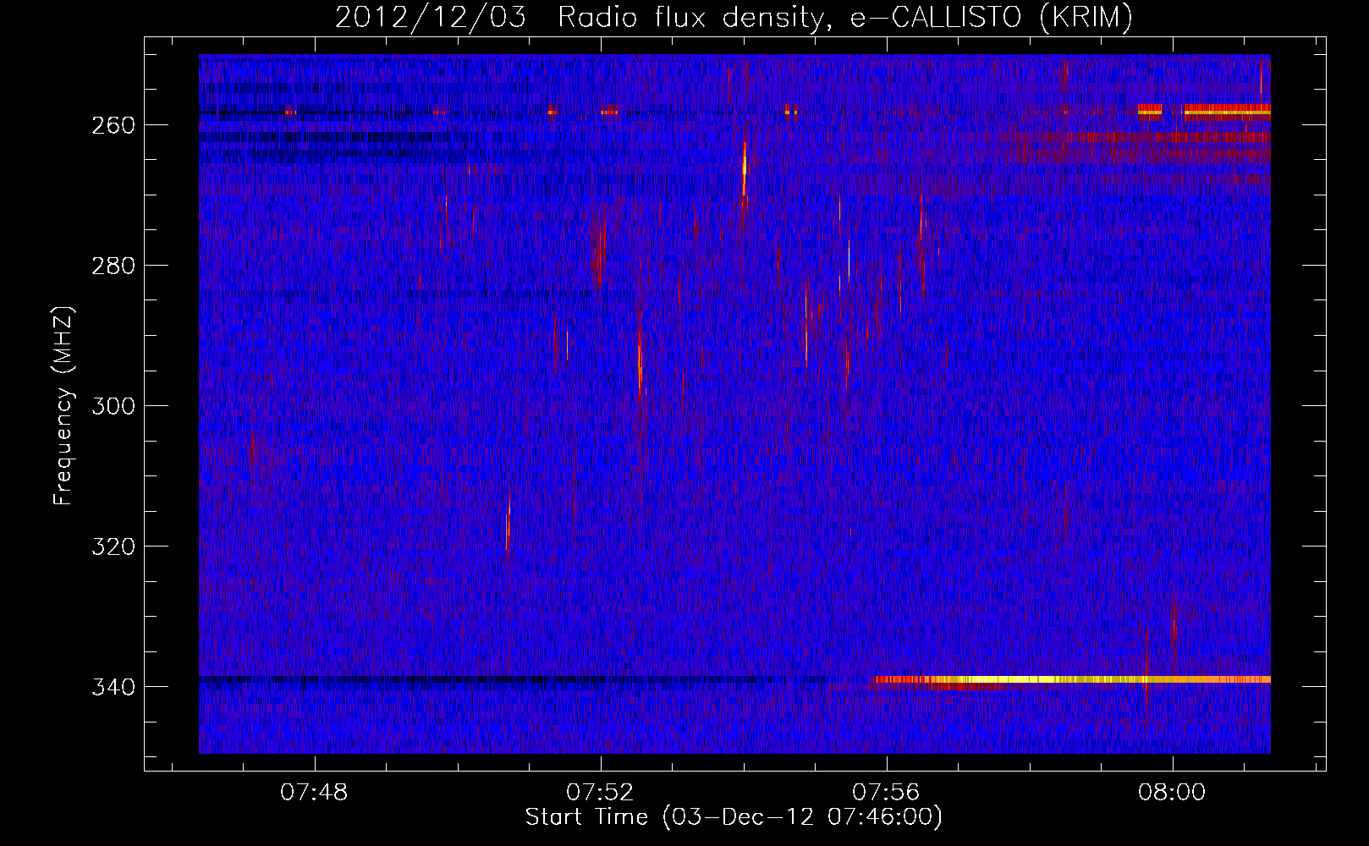The image size is (1369, 846).
Task: Click the 320 frequency tick label
Action: click(x=113, y=547)
